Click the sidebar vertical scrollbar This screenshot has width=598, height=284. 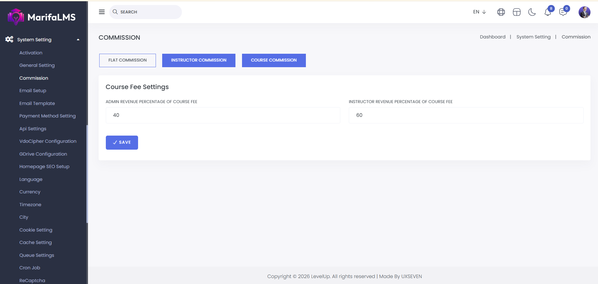(x=87, y=174)
